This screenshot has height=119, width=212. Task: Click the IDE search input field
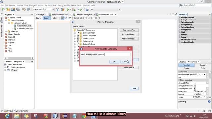[197, 5]
